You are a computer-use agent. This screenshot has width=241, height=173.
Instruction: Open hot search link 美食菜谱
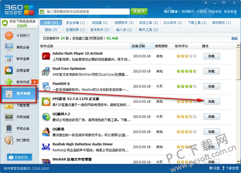230,12
